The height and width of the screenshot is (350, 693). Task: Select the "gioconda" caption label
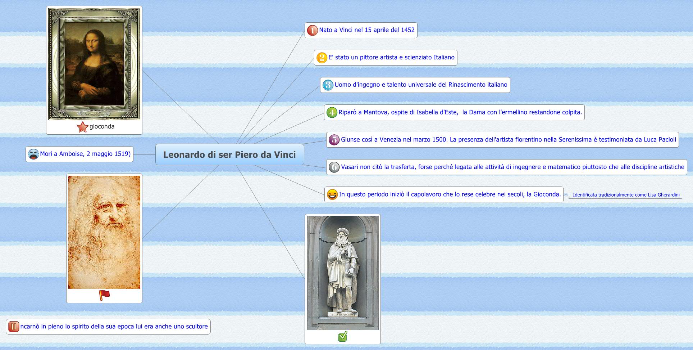click(x=102, y=126)
